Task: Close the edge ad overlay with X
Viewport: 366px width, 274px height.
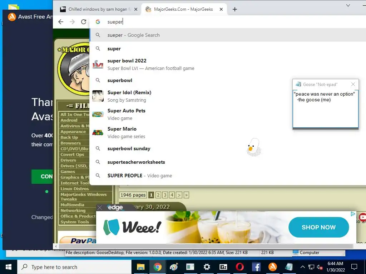Action: pyautogui.click(x=100, y=208)
